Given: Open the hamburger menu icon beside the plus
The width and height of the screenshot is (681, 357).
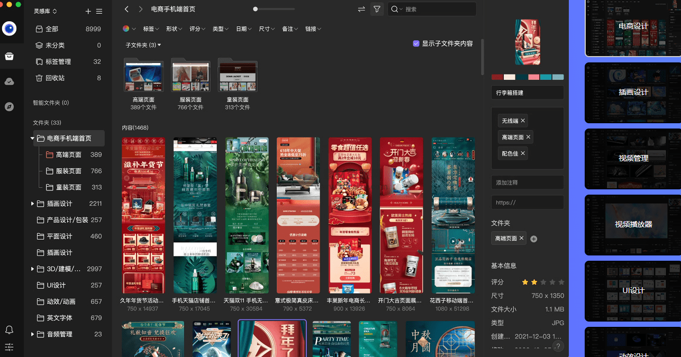Looking at the screenshot, I should [99, 11].
